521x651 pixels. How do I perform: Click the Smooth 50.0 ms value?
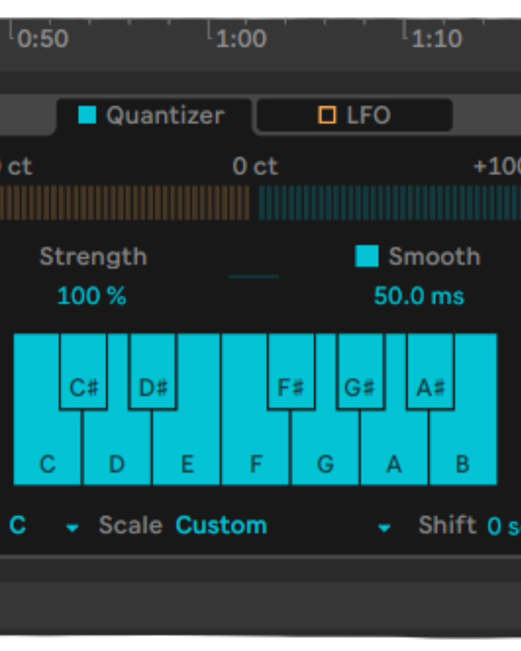pyautogui.click(x=419, y=296)
